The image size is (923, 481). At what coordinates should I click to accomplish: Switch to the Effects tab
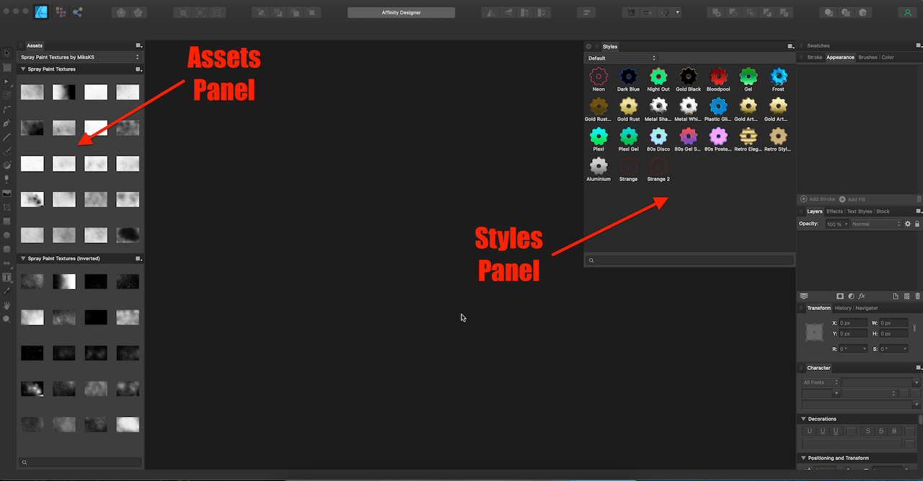point(834,211)
